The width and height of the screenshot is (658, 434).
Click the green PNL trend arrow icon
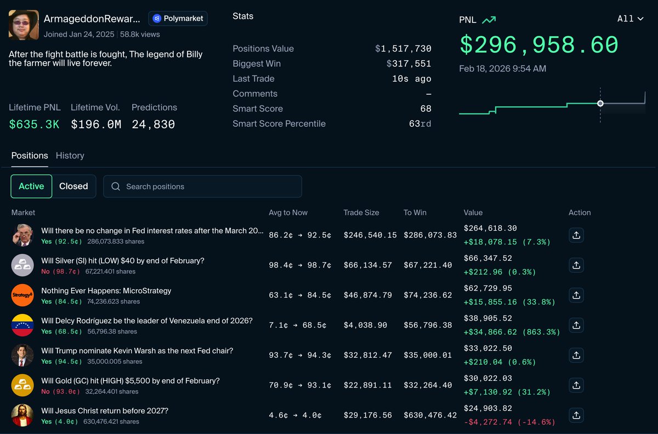tap(489, 19)
